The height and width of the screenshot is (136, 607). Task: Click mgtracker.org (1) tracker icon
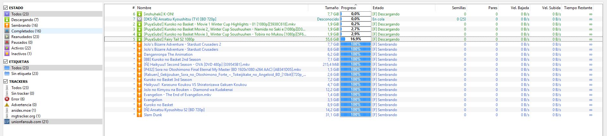click(7, 116)
